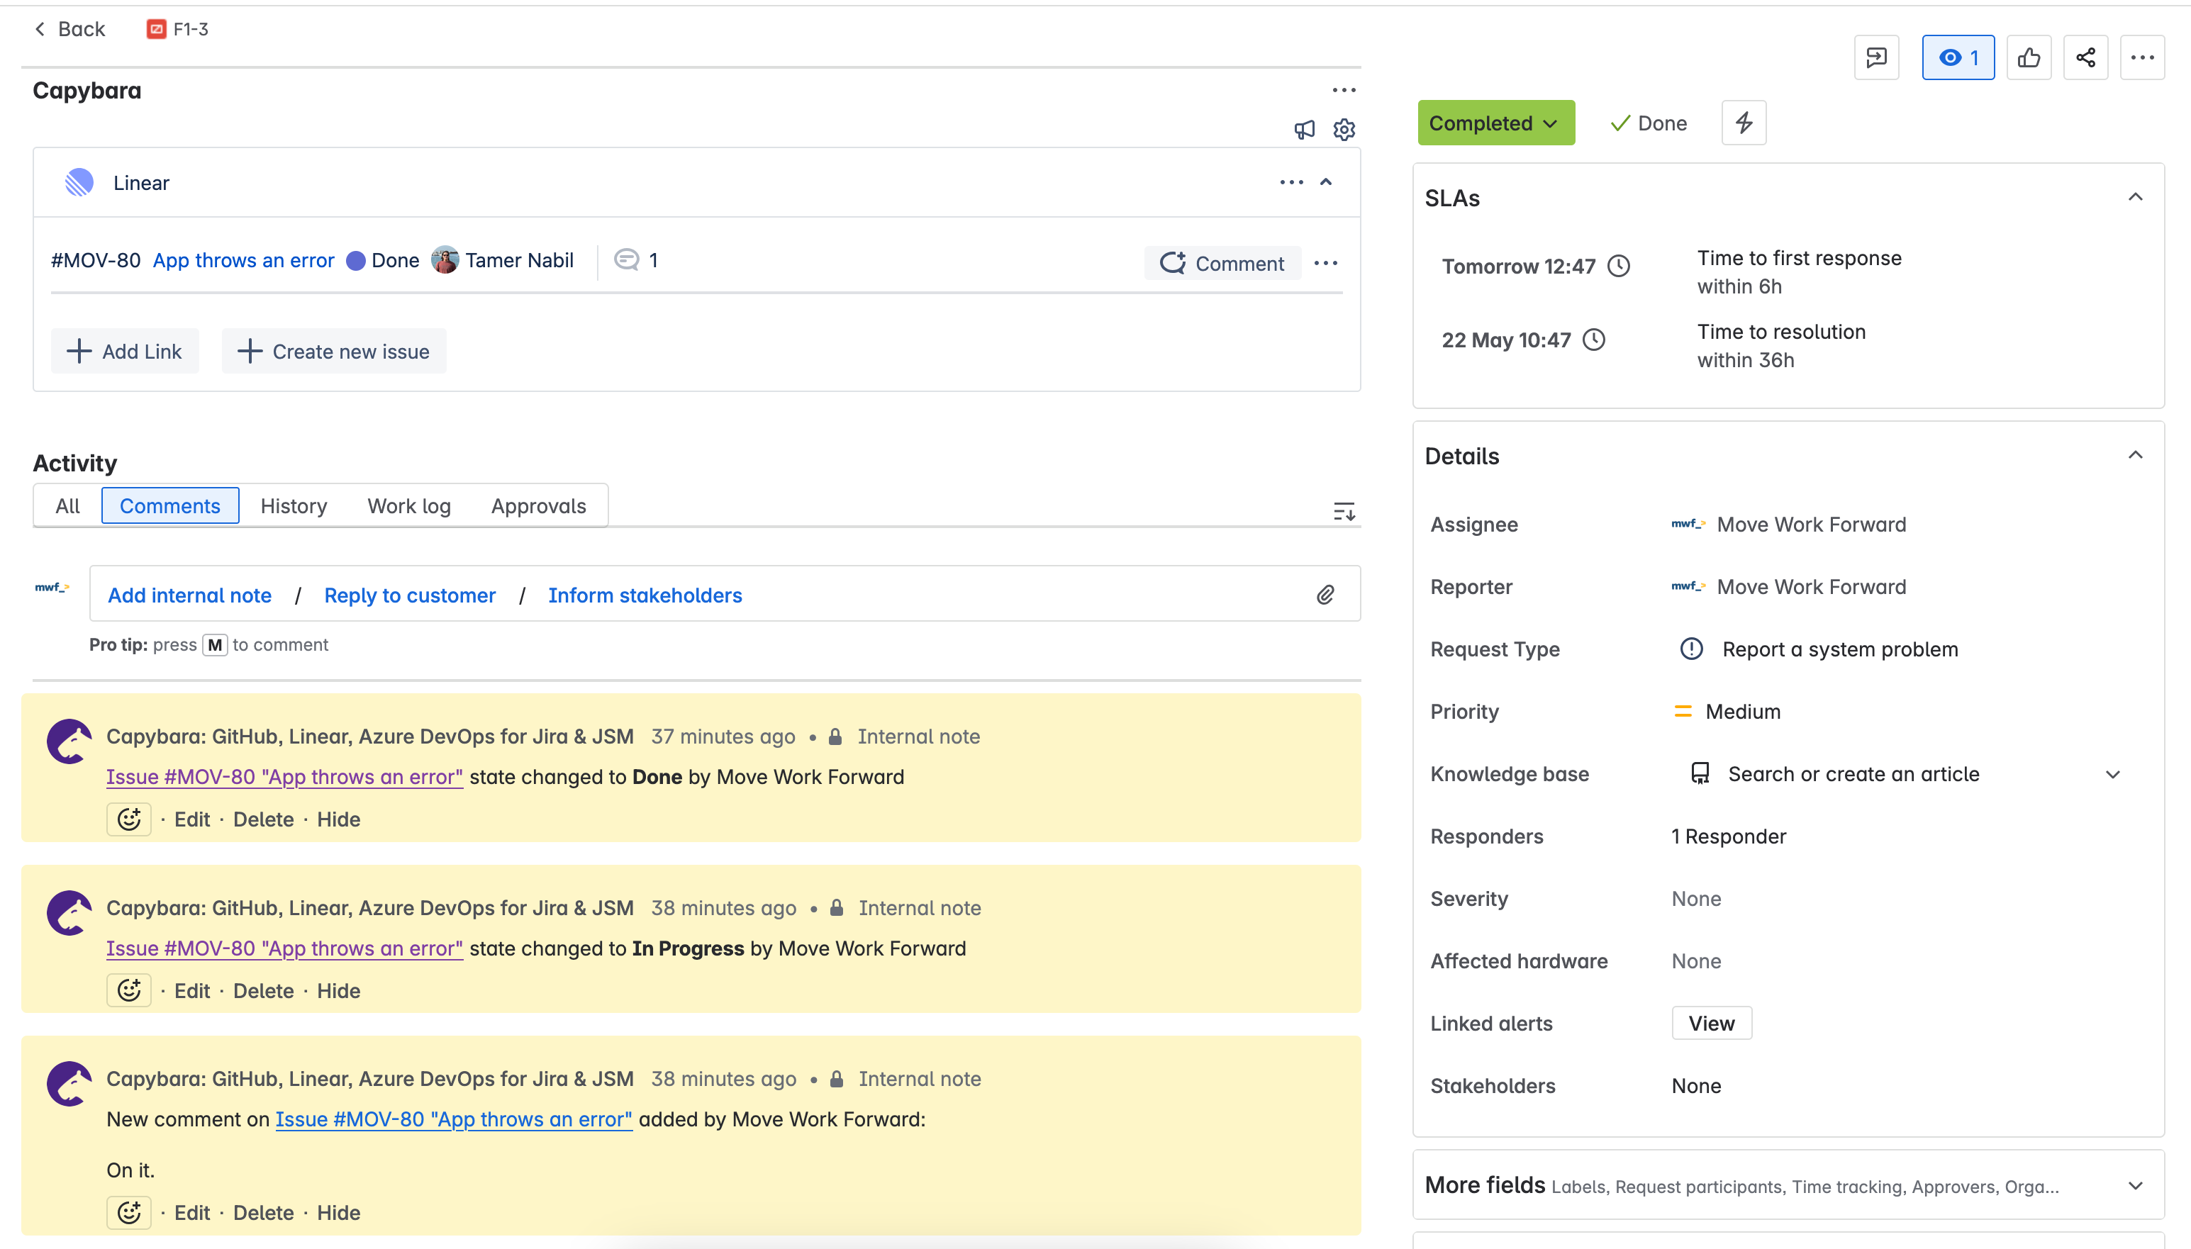
Task: Add reaction to the 'On it.' comment
Action: pyautogui.click(x=128, y=1213)
